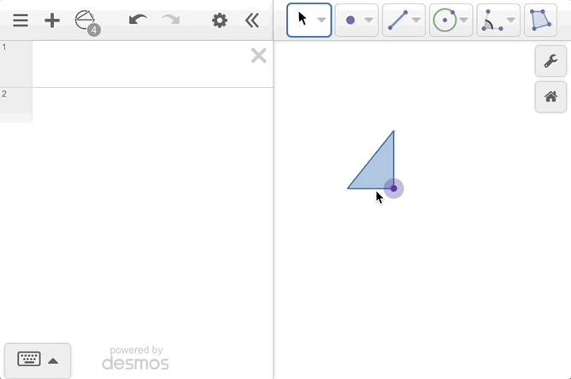Follow the powered by desmos link
The image size is (571, 379).
(x=135, y=359)
